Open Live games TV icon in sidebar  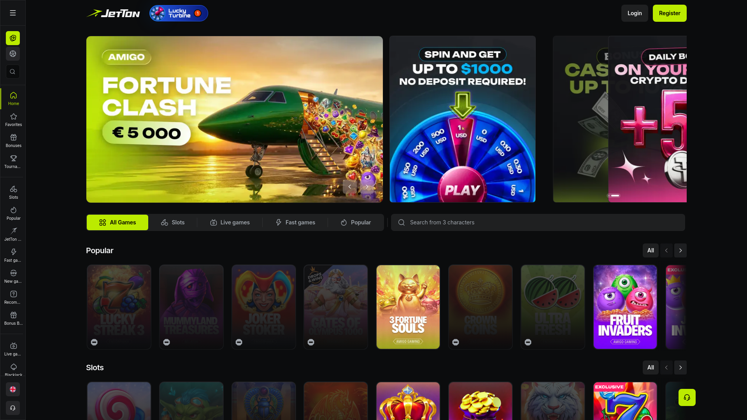coord(13,349)
